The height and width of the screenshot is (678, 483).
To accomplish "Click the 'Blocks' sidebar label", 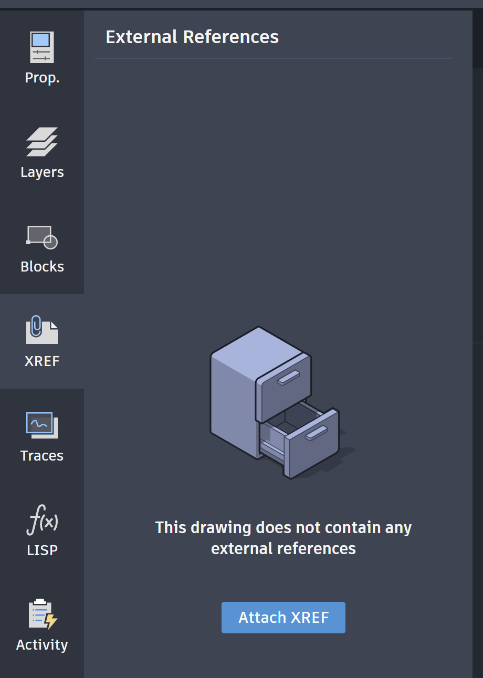I will [42, 267].
